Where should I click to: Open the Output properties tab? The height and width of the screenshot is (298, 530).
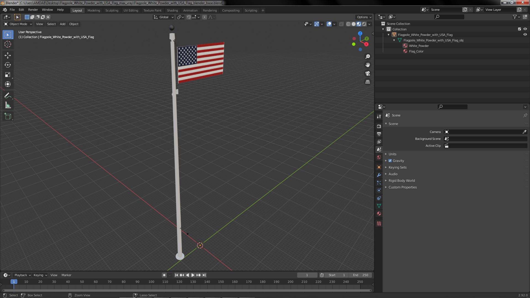pyautogui.click(x=379, y=134)
